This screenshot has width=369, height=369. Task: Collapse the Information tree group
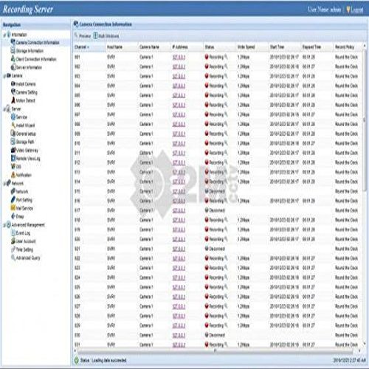click(x=4, y=35)
